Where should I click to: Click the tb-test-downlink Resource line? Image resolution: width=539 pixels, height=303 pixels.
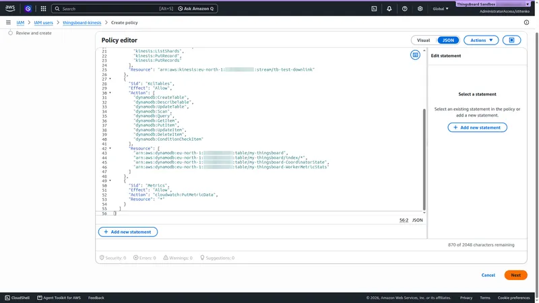tap(222, 70)
